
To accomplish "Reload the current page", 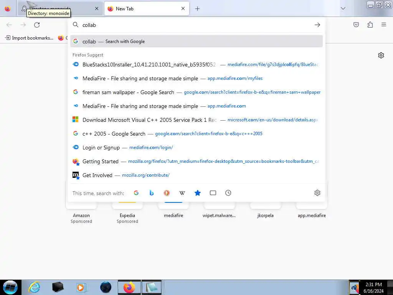I will (37, 25).
